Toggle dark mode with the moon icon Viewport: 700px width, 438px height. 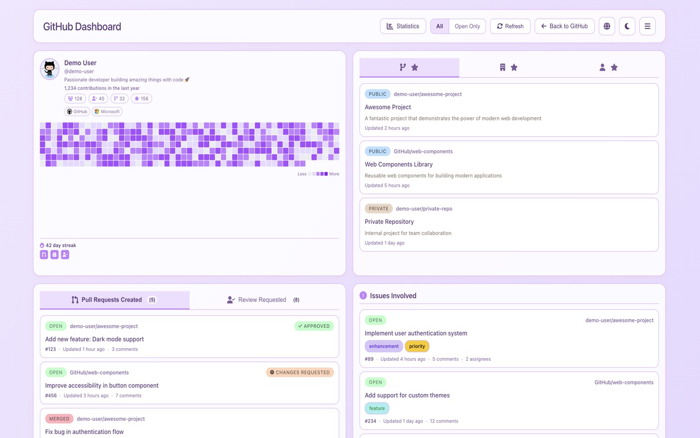tap(627, 26)
